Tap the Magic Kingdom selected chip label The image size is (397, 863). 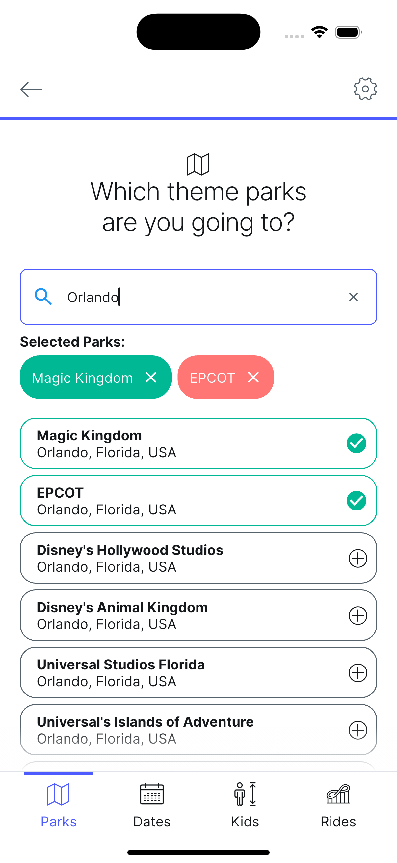click(82, 378)
